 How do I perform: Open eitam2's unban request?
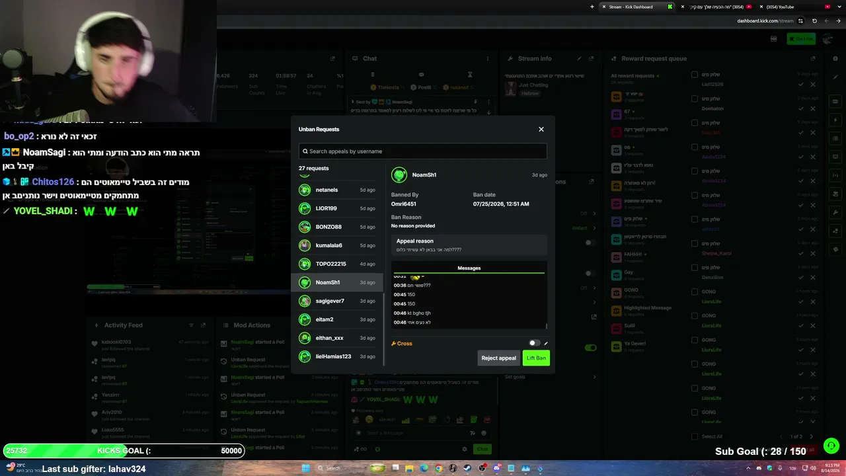[x=337, y=319]
